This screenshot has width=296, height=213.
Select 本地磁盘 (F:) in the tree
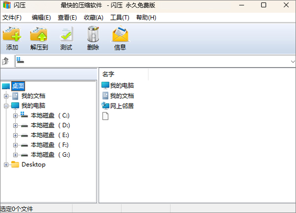[x=49, y=145]
